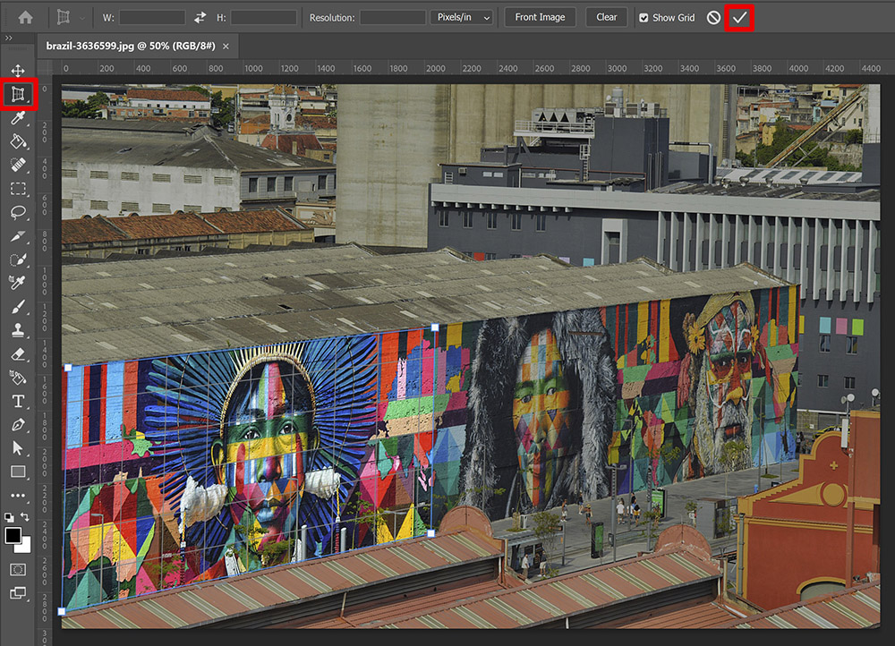
Task: Swap width and height values
Action: [x=200, y=18]
